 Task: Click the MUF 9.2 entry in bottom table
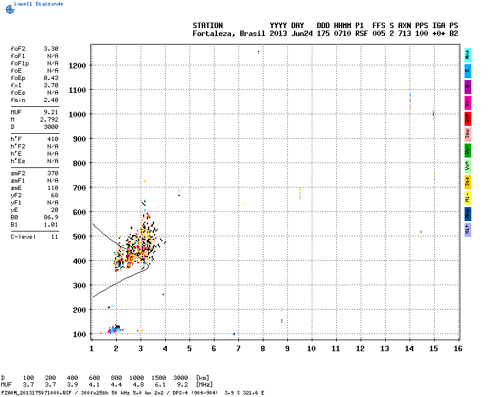pyautogui.click(x=182, y=385)
